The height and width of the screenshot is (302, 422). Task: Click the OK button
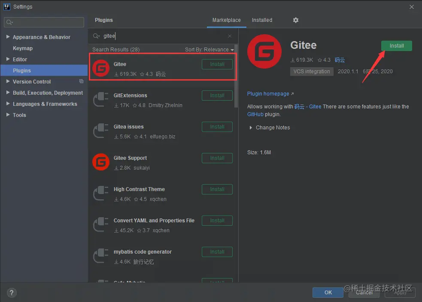[328, 293]
